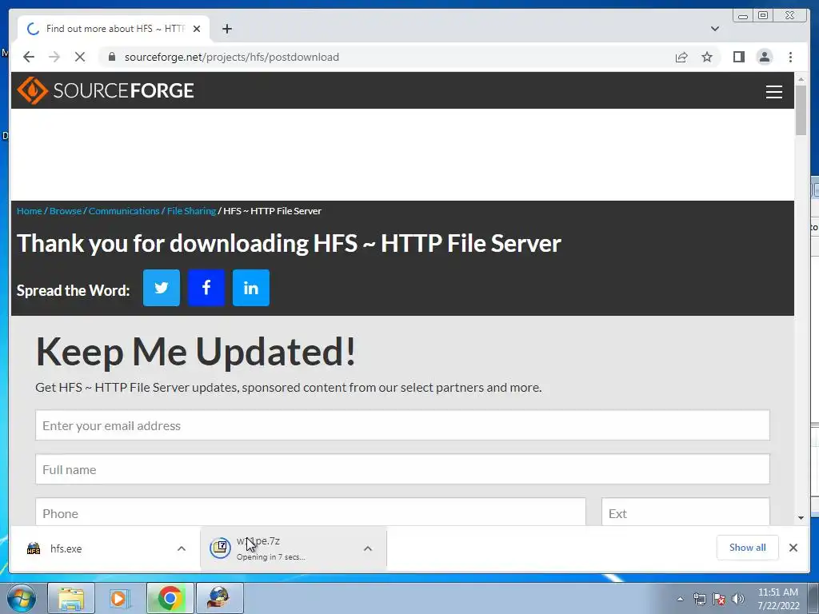Expand options for .7z download
This screenshot has width=819, height=614.
(368, 548)
